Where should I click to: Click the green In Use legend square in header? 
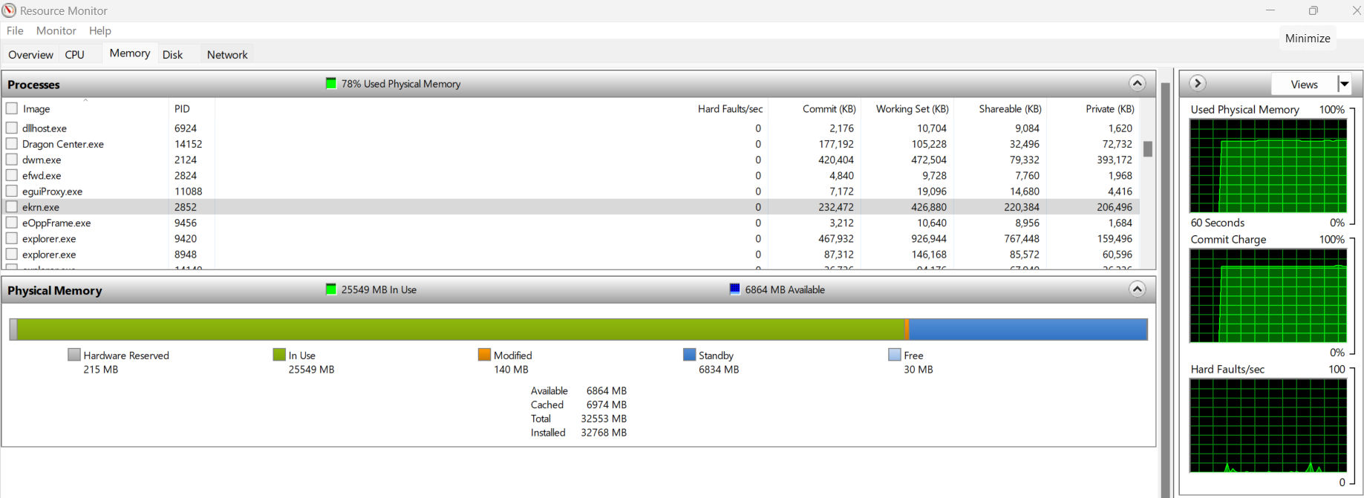point(331,289)
